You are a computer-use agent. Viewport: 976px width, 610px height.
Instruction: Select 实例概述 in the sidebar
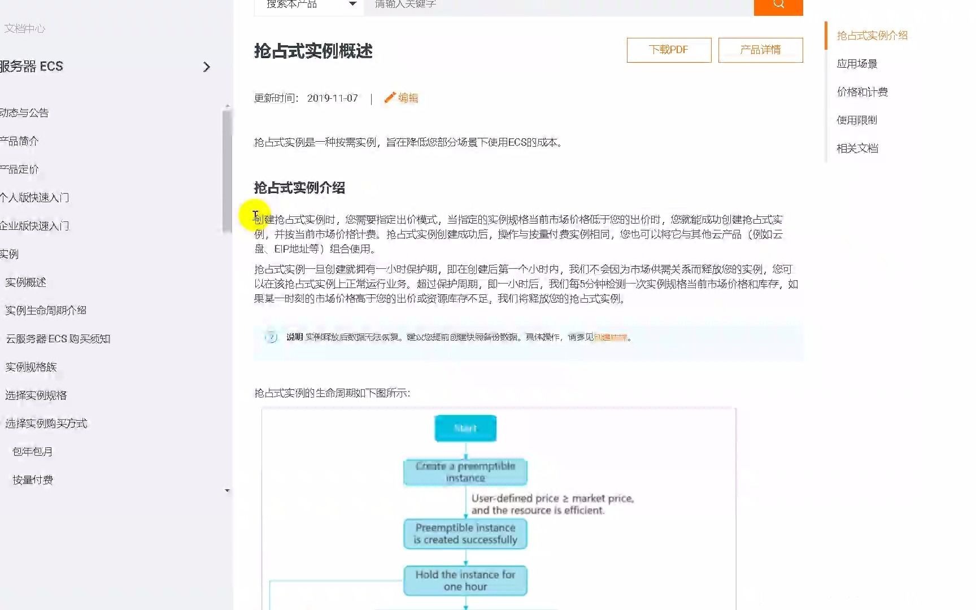pos(25,282)
